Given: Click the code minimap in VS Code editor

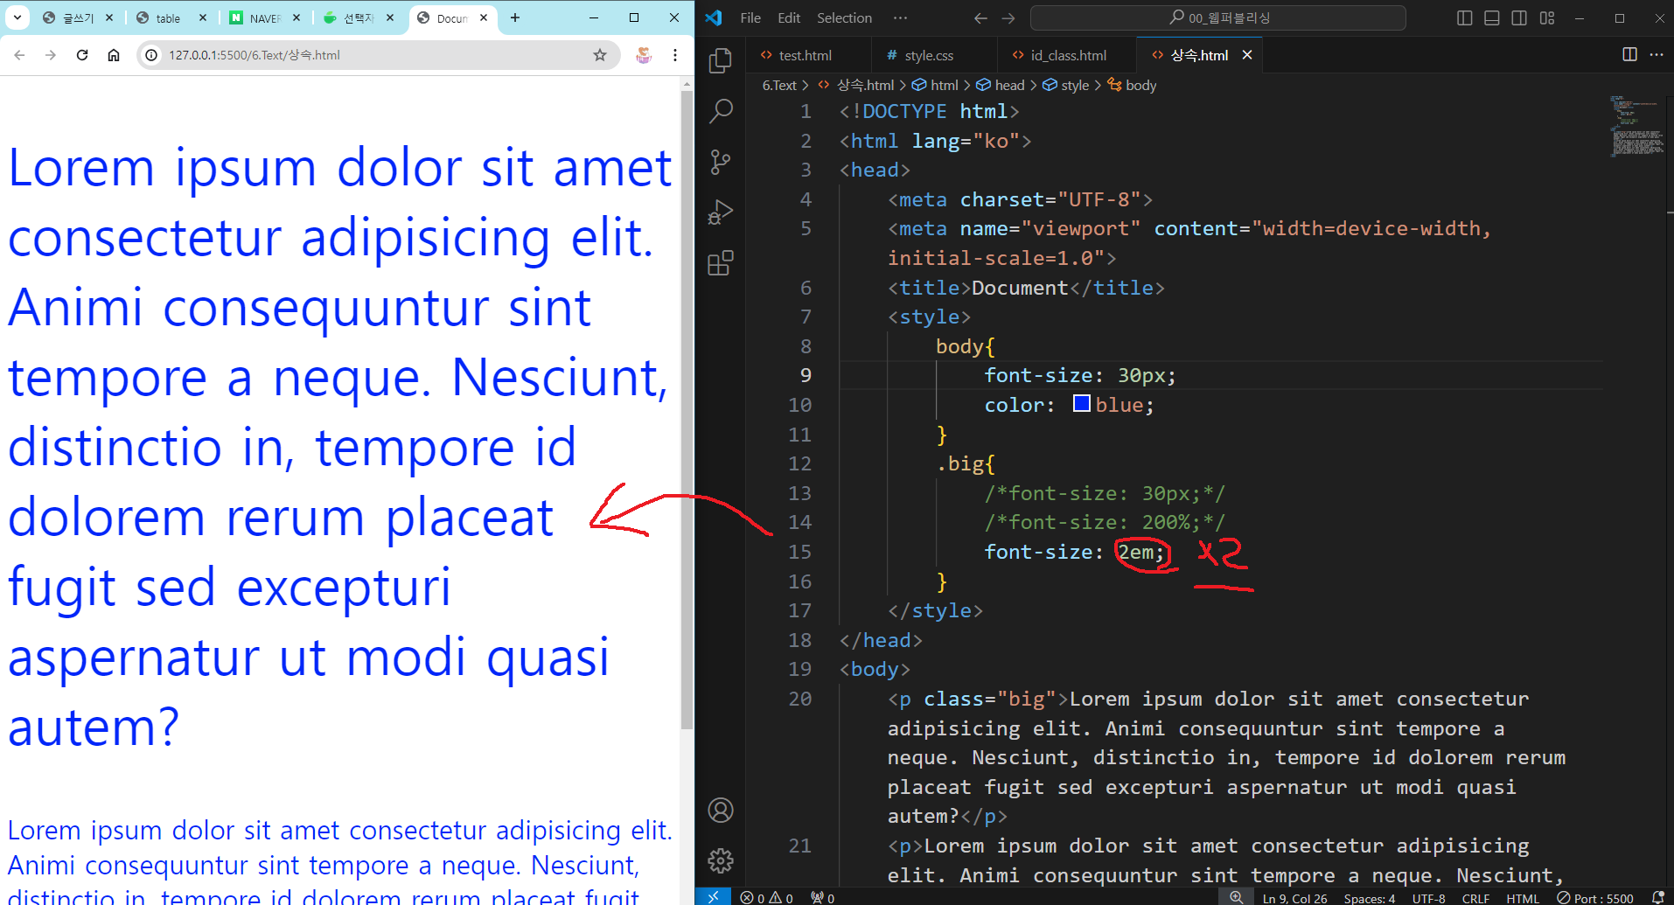Looking at the screenshot, I should tap(1636, 126).
